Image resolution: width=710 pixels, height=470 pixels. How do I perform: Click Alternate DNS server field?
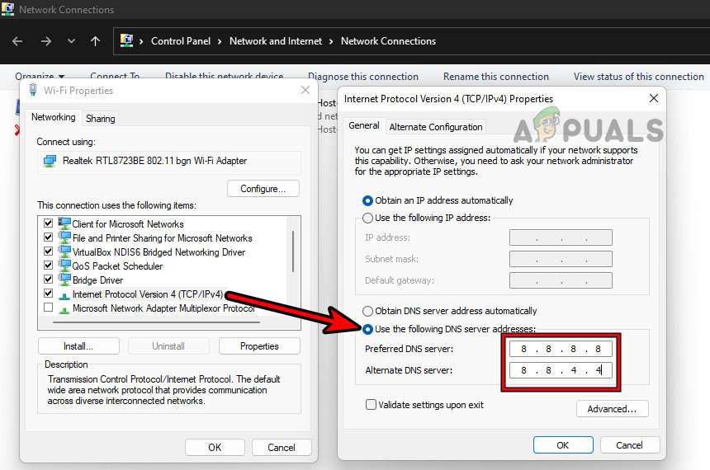561,370
